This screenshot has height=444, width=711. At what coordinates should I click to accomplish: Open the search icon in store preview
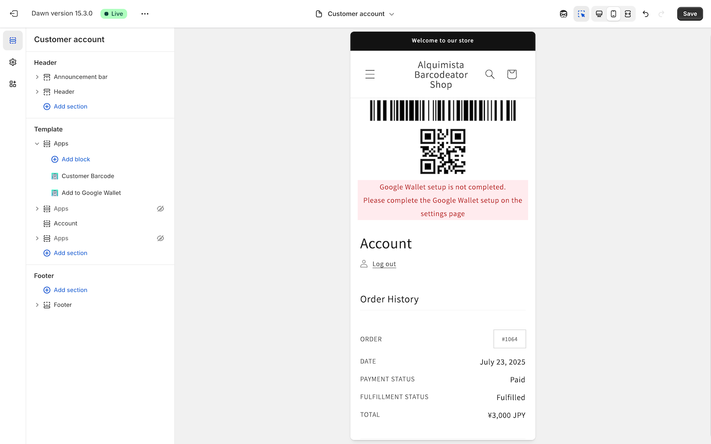[490, 74]
